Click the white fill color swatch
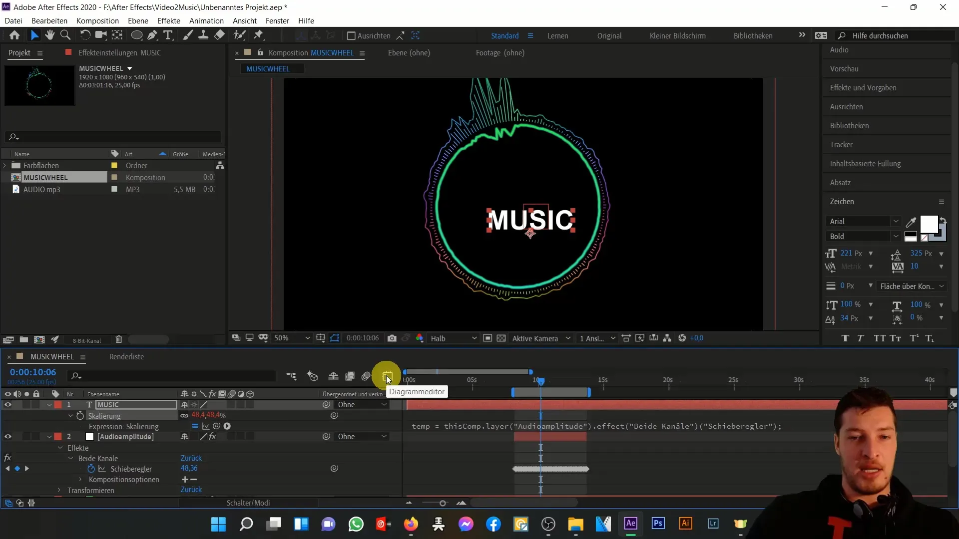959x539 pixels. [x=929, y=224]
